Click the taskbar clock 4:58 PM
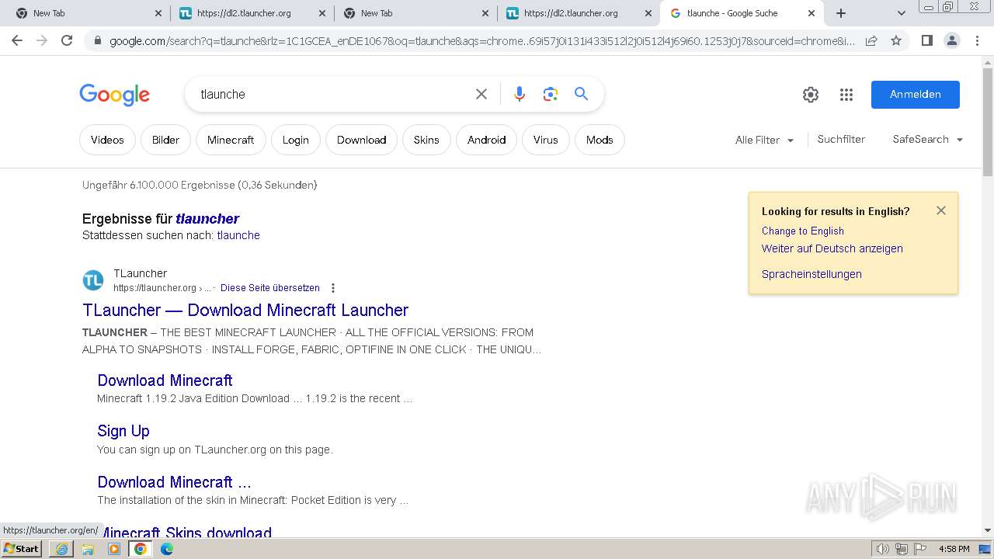 (x=954, y=549)
